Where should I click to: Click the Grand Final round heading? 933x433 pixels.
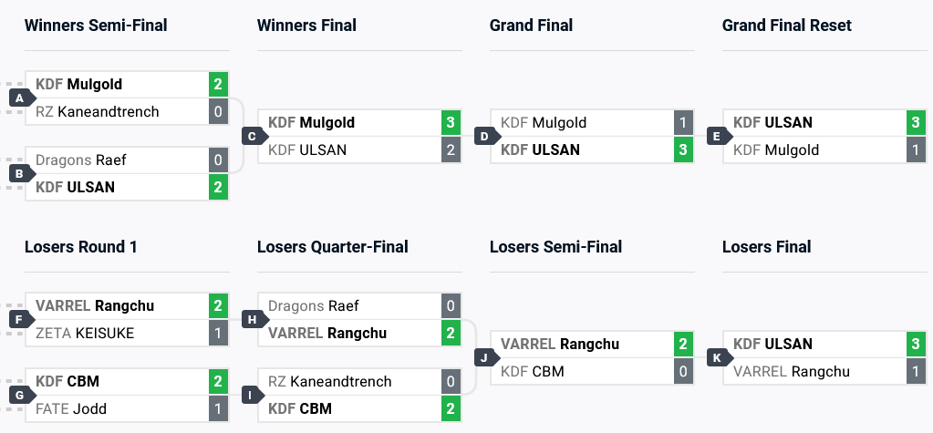[531, 26]
